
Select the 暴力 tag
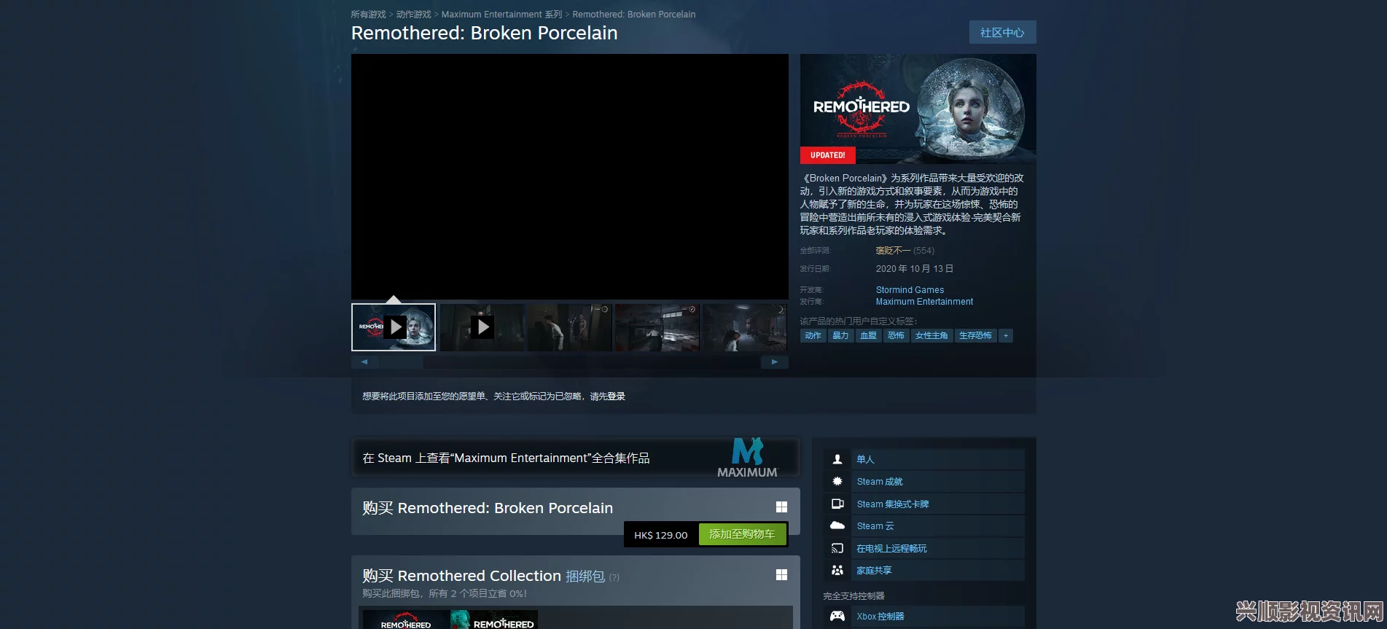click(x=840, y=335)
